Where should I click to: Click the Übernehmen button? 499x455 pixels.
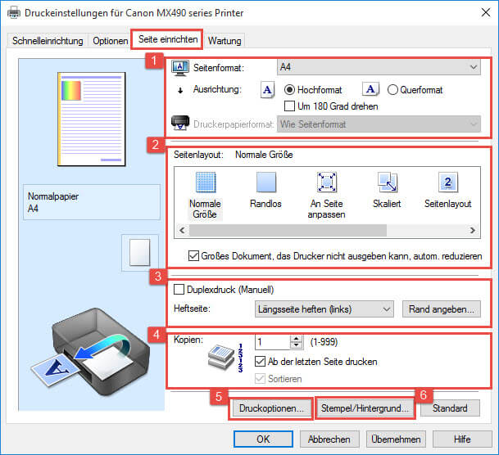click(396, 439)
